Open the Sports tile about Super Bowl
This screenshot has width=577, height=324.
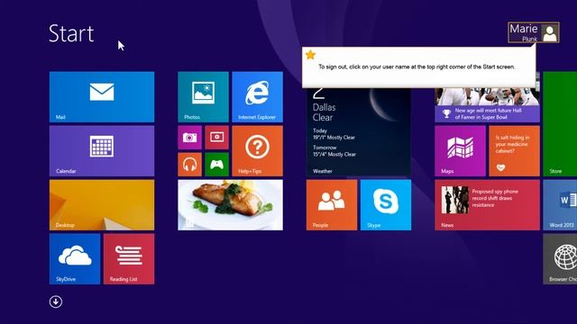(487, 105)
